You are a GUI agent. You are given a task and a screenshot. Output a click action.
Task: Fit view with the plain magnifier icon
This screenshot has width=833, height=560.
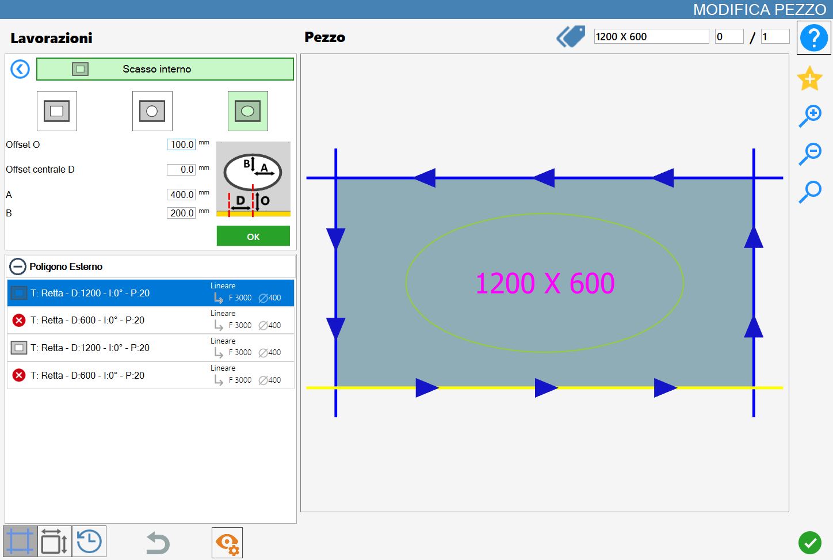pyautogui.click(x=810, y=192)
